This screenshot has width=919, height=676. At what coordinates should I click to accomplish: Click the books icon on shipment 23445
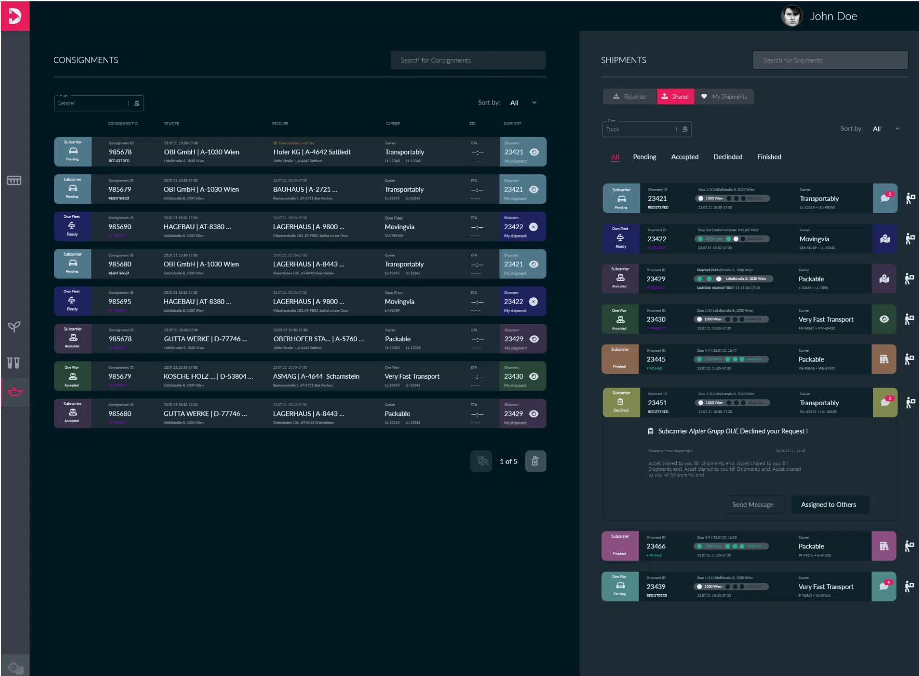click(x=884, y=359)
